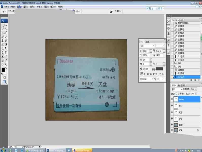Select the tiantang text layer thumbnail
Image resolution: width=202 pixels, height=152 pixels.
pyautogui.click(x=176, y=99)
